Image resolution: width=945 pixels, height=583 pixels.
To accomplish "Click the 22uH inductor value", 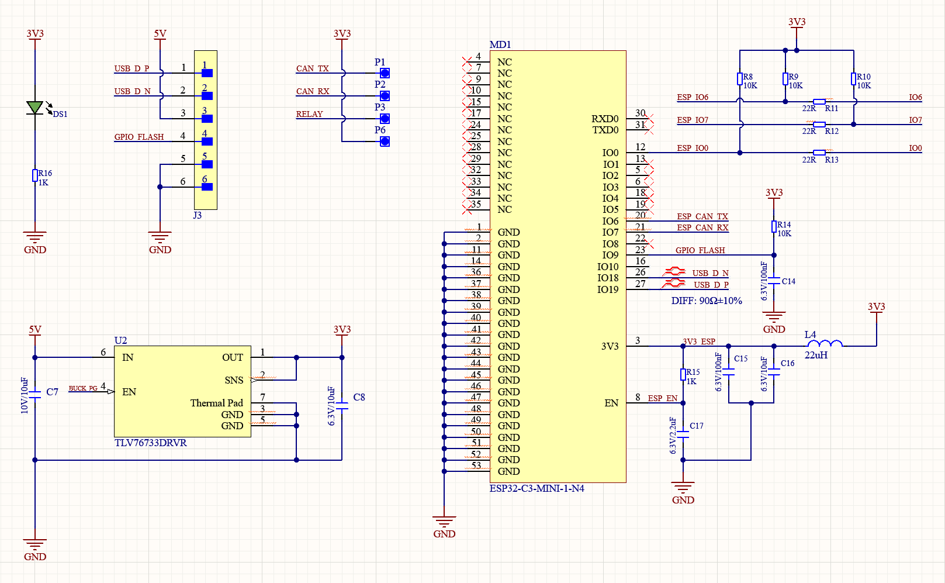I will tap(816, 355).
